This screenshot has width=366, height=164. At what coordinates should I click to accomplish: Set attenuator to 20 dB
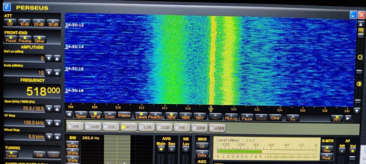click(38, 23)
